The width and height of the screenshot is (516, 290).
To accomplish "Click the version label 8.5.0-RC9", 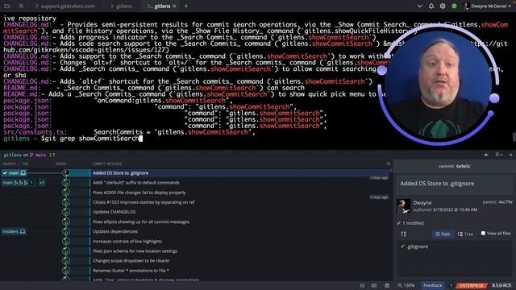I will (x=501, y=285).
